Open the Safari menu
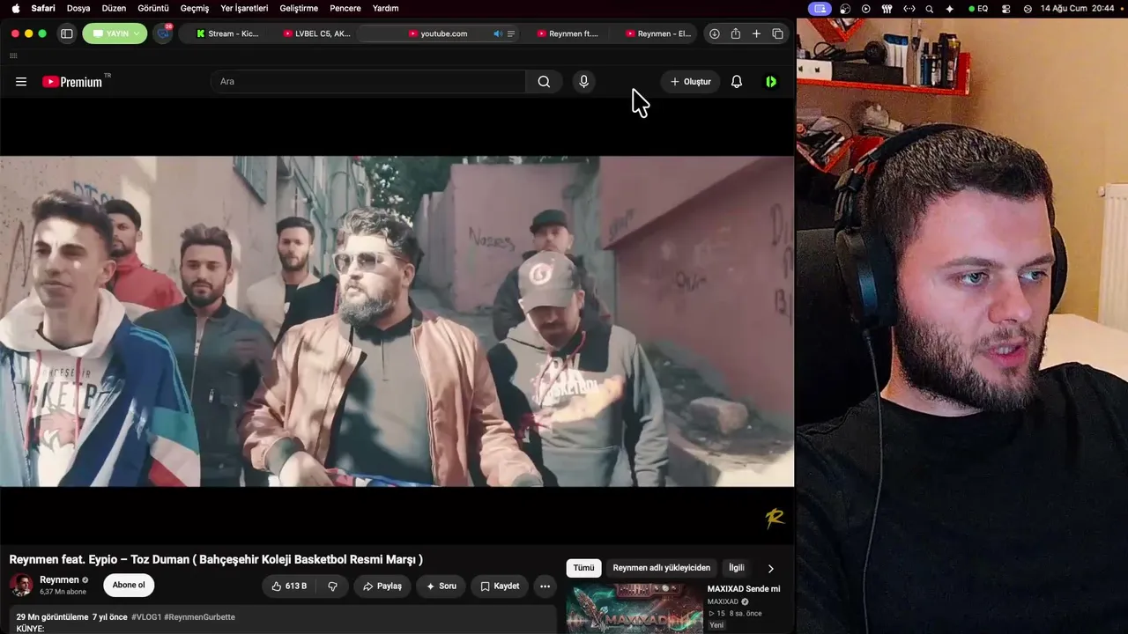The width and height of the screenshot is (1128, 634). point(43,9)
